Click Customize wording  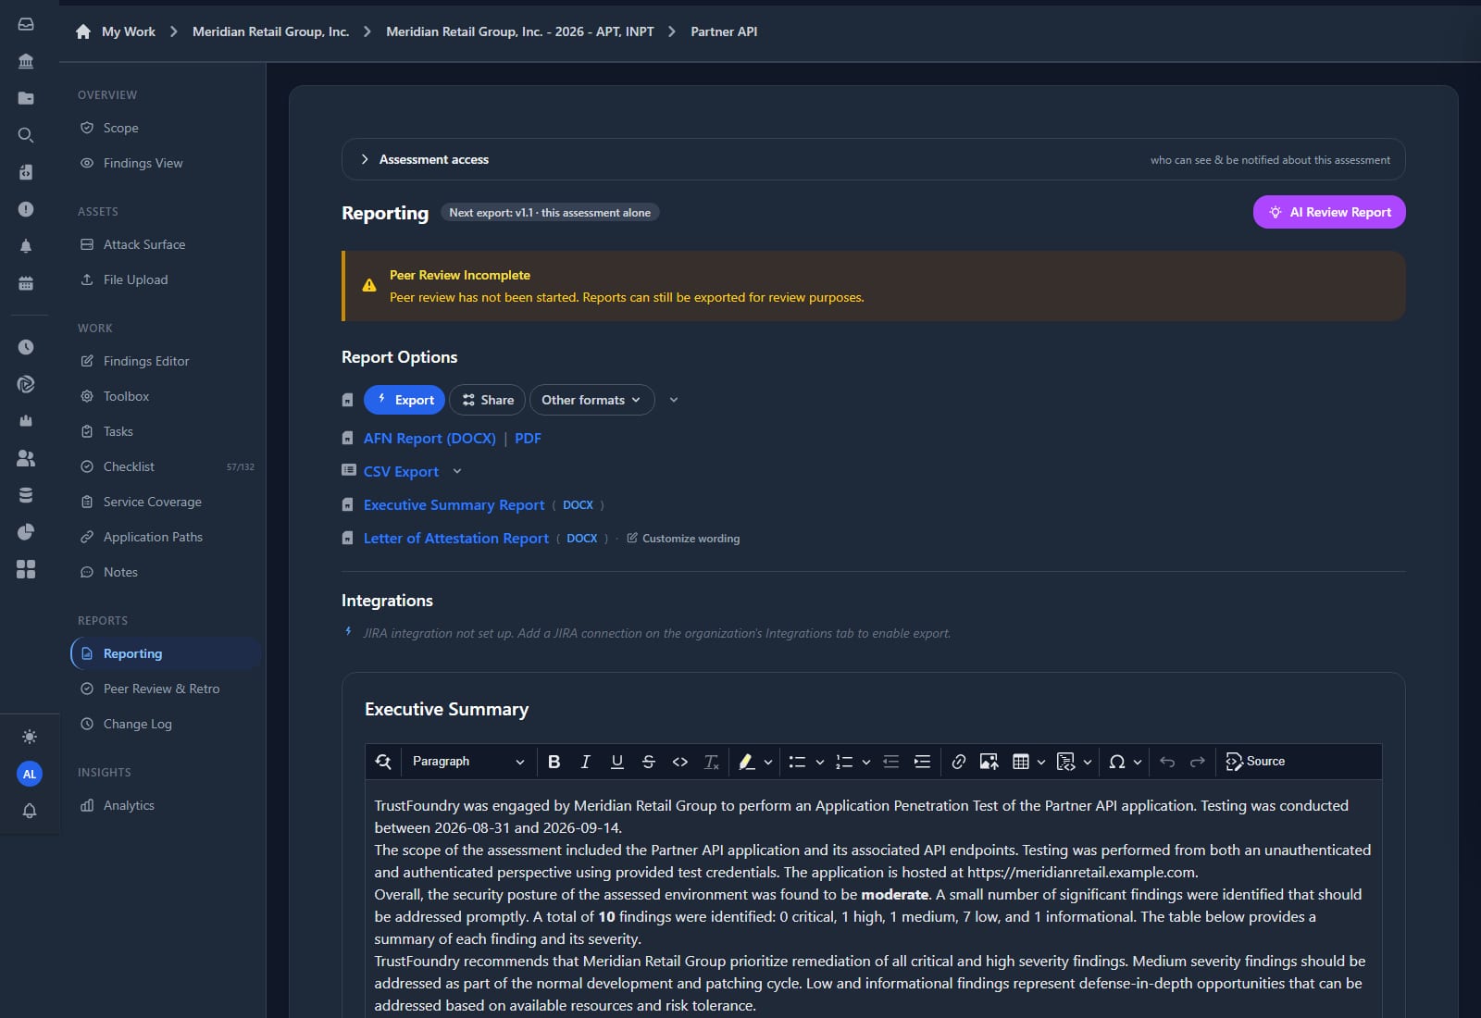coord(683,538)
